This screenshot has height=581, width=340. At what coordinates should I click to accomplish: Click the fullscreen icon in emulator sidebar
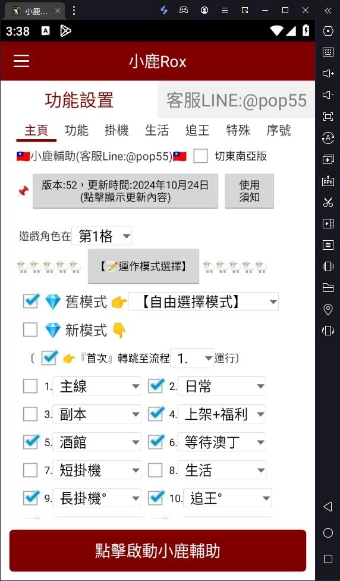(x=328, y=117)
